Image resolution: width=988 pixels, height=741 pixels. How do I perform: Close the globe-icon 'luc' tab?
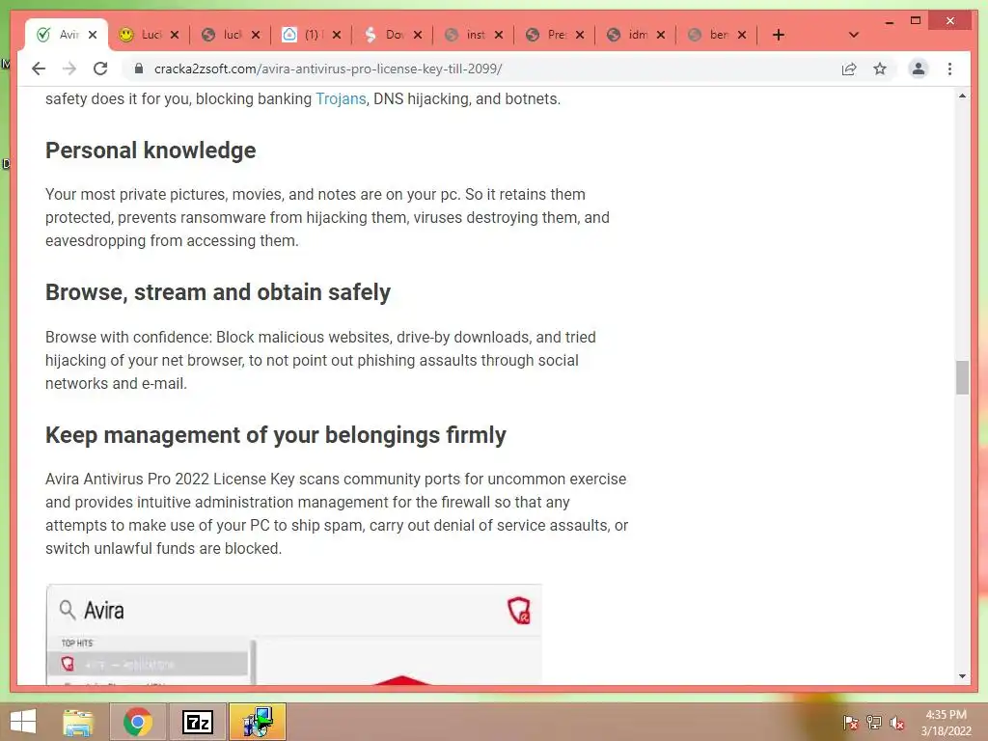255,35
